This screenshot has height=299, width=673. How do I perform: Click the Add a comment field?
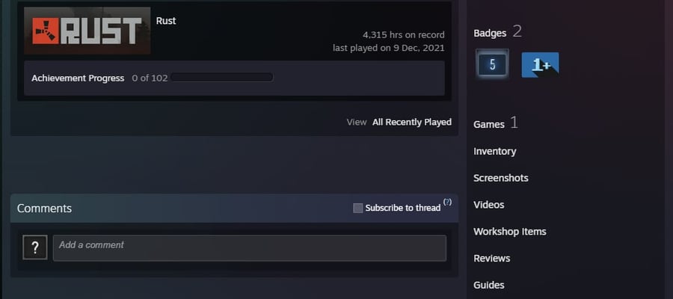click(249, 248)
